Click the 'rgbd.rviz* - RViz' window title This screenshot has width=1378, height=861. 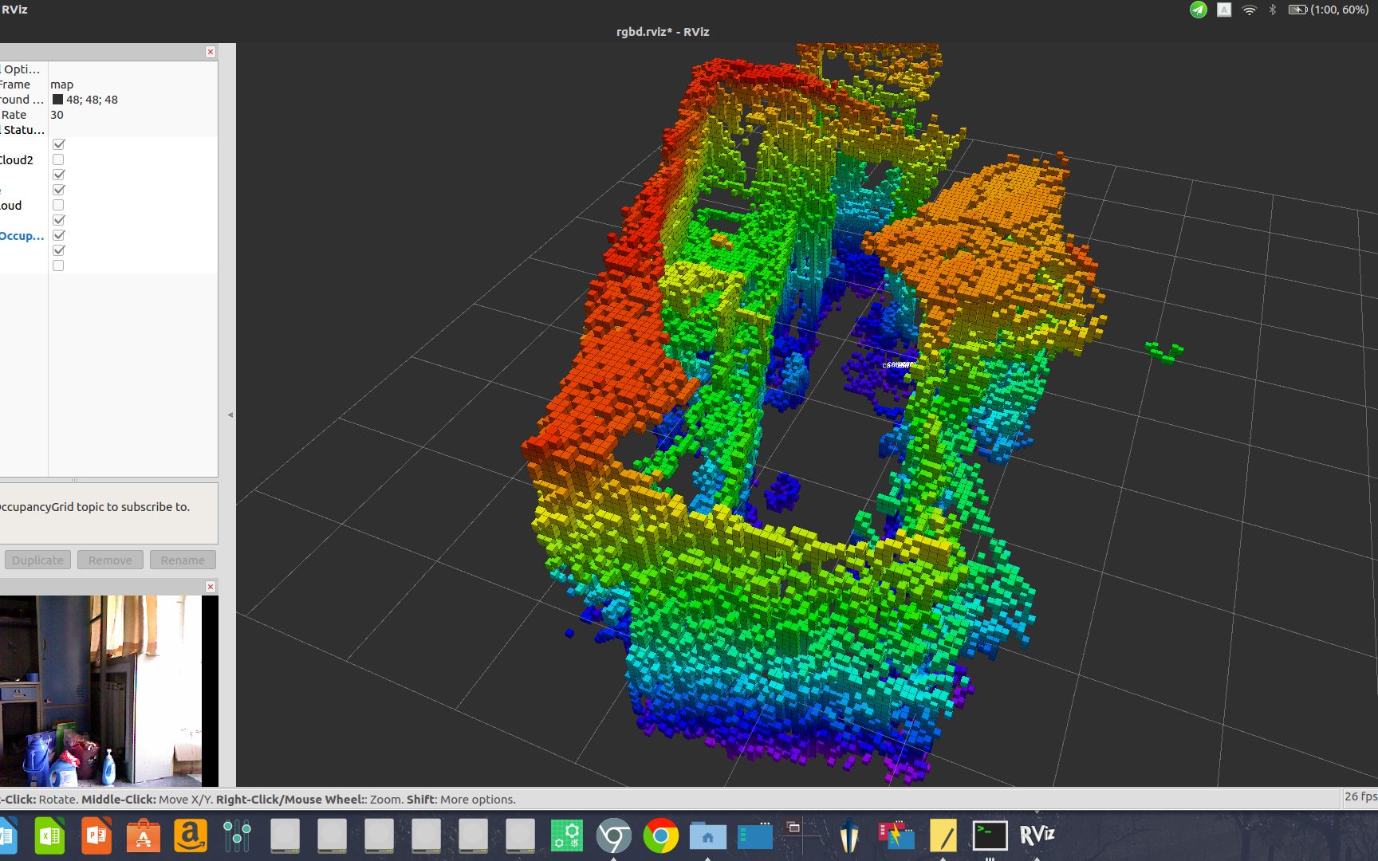point(663,32)
